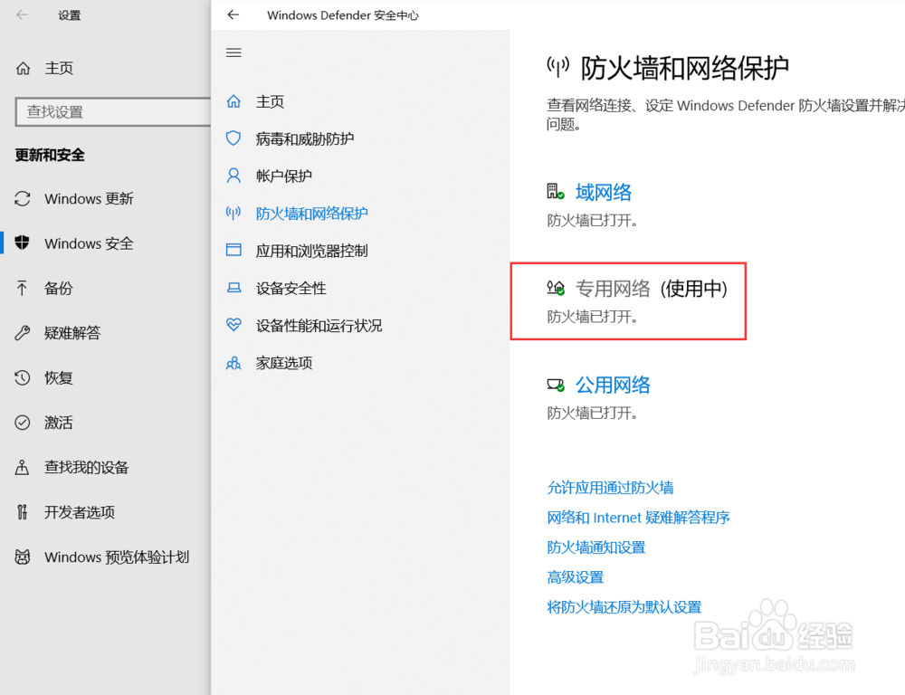Click the 备份 upload arrow icon
Screen dimensions: 905x695
23,288
